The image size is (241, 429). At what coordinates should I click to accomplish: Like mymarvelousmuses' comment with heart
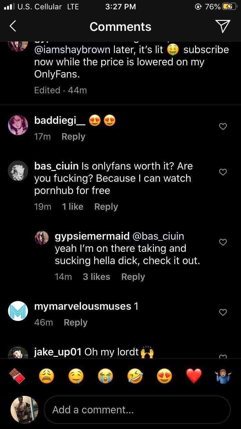(x=223, y=312)
